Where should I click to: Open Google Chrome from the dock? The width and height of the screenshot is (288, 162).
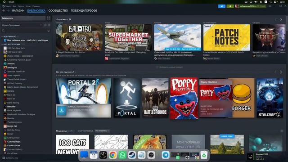tap(112, 155)
